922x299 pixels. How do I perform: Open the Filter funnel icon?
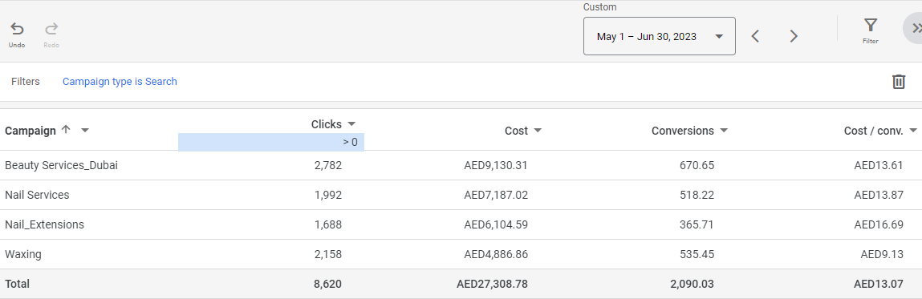click(871, 25)
